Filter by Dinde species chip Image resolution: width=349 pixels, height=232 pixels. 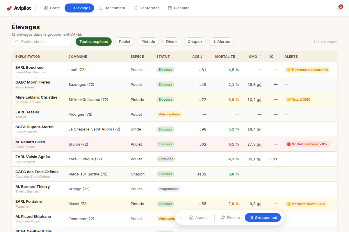171,42
